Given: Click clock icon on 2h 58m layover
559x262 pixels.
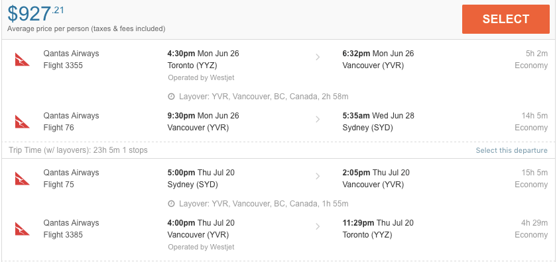Looking at the screenshot, I should coord(172,97).
